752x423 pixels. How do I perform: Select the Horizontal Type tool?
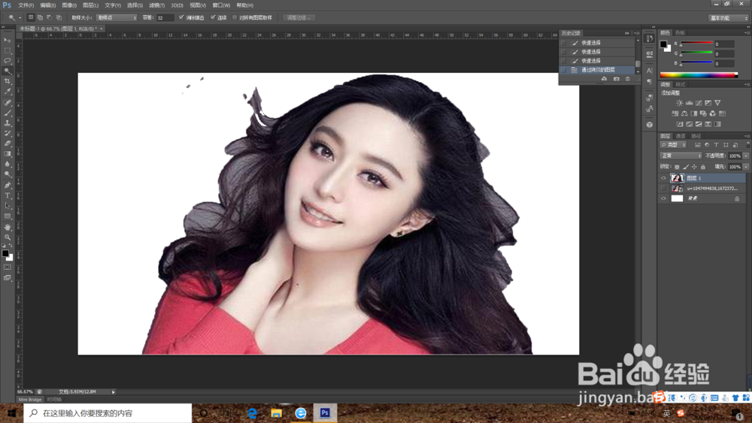pyautogui.click(x=8, y=195)
